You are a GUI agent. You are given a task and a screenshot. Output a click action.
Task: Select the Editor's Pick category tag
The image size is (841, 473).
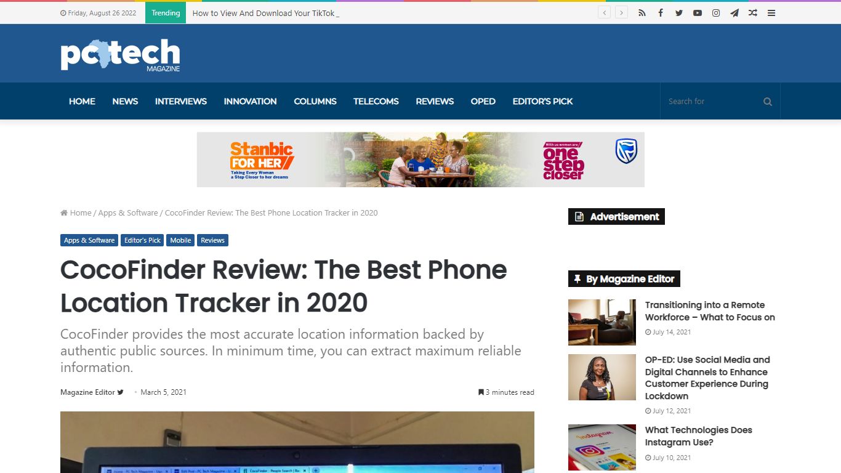(142, 240)
